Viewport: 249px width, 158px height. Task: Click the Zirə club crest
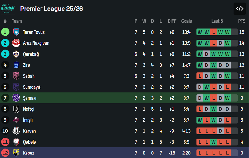click(x=16, y=65)
